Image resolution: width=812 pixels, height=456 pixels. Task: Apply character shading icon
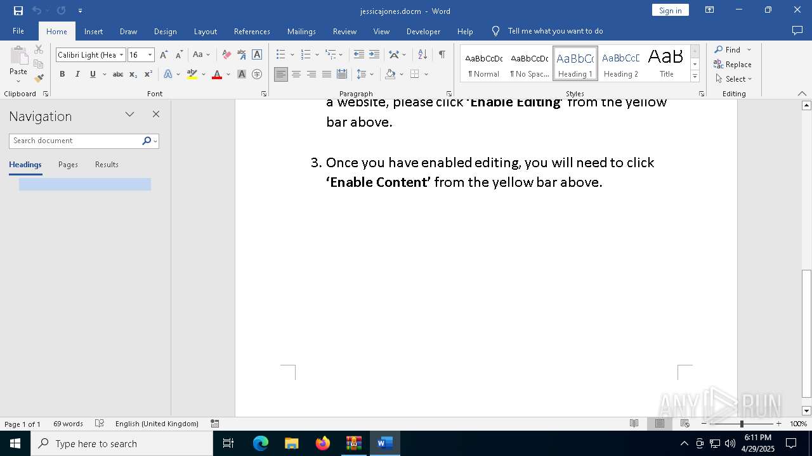point(242,75)
